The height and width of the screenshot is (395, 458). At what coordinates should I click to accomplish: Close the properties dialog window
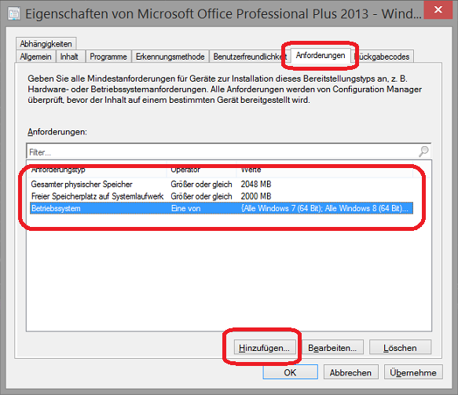click(438, 9)
